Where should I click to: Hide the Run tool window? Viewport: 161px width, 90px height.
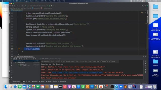pyautogui.click(x=146, y=56)
